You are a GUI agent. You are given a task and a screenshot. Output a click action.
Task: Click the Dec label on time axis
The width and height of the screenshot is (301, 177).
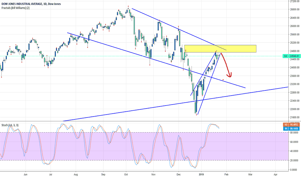[x=179, y=174]
